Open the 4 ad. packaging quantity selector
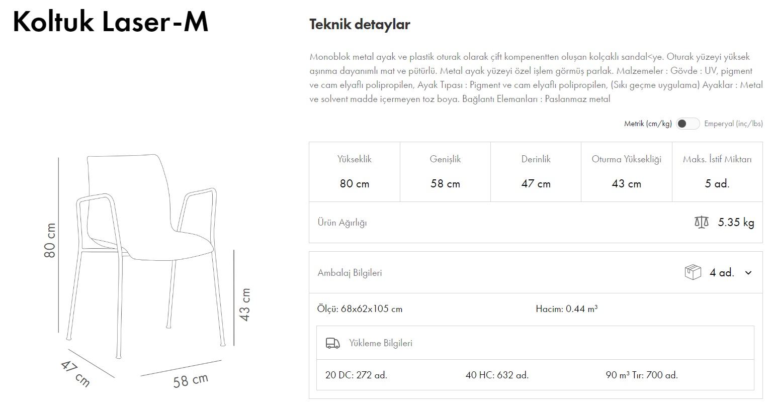Screen dimensions: 774x414 [722, 273]
